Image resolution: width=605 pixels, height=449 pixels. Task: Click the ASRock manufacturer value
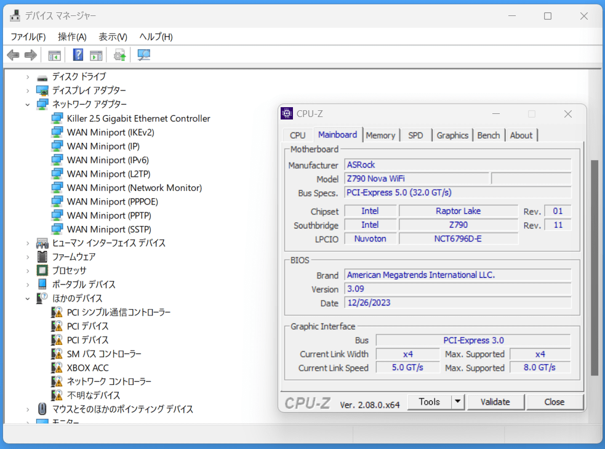coord(361,165)
